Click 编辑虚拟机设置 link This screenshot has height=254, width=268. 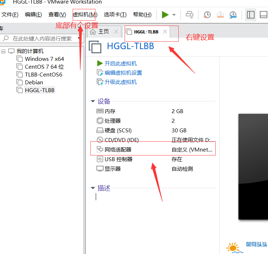[123, 73]
